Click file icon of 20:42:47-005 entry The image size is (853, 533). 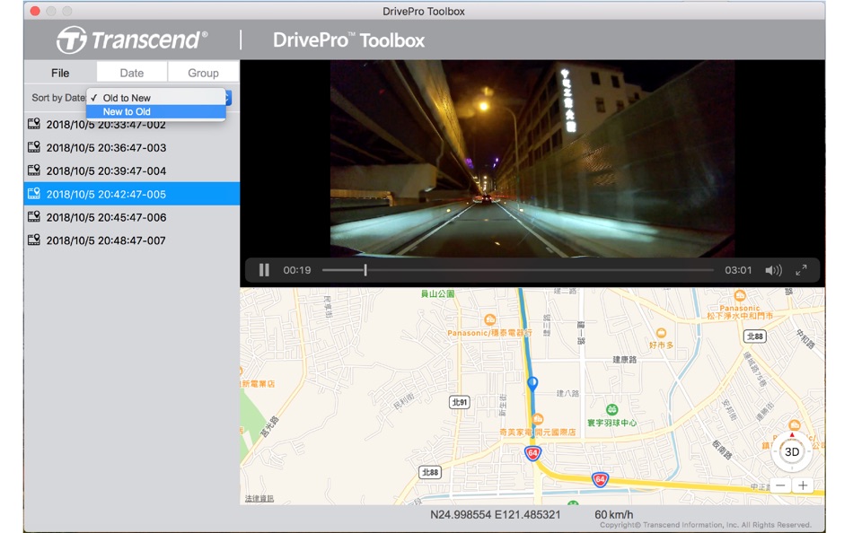(x=34, y=193)
